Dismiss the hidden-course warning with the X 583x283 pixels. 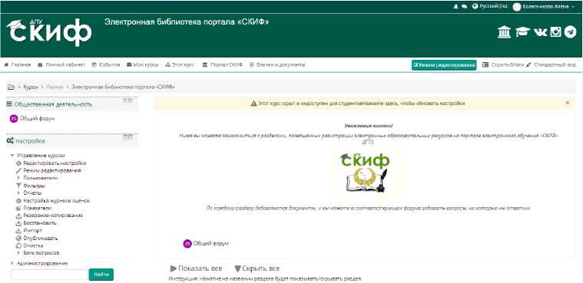[567, 103]
